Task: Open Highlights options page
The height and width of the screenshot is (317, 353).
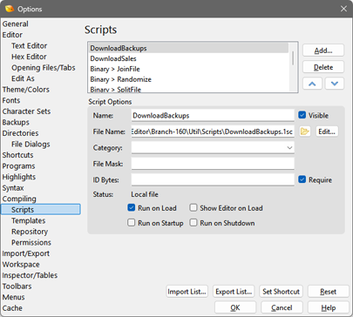Action: pyautogui.click(x=19, y=177)
